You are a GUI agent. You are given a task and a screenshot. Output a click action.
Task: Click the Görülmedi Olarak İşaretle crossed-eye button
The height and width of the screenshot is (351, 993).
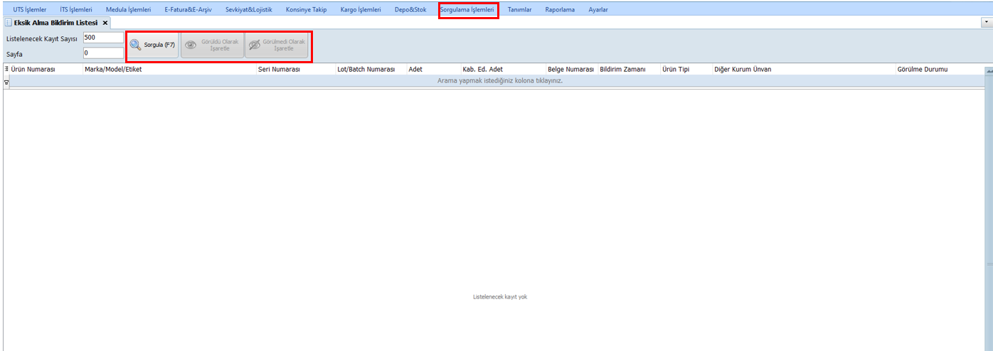(277, 45)
